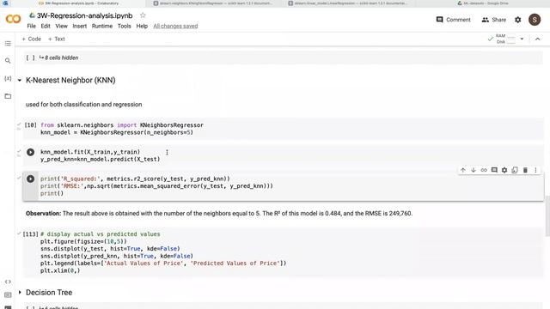Image resolution: width=550 pixels, height=309 pixels.
Task: Open the Comment button
Action: pyautogui.click(x=453, y=20)
